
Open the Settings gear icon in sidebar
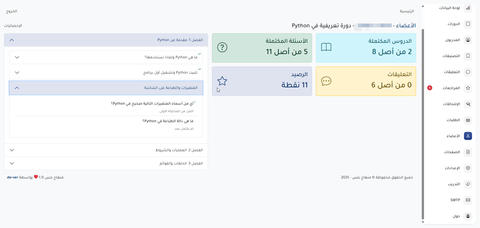pos(468,168)
